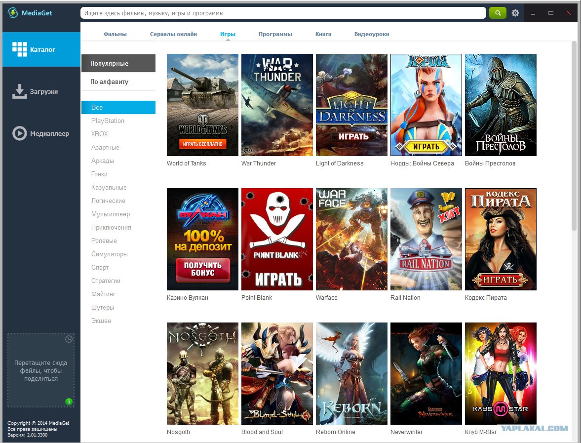Filter by Приключения category

111,228
